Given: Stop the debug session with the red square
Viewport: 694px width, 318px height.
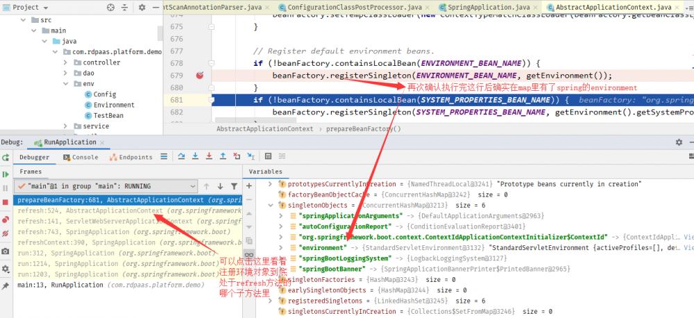Looking at the screenshot, I should pyautogui.click(x=6, y=202).
